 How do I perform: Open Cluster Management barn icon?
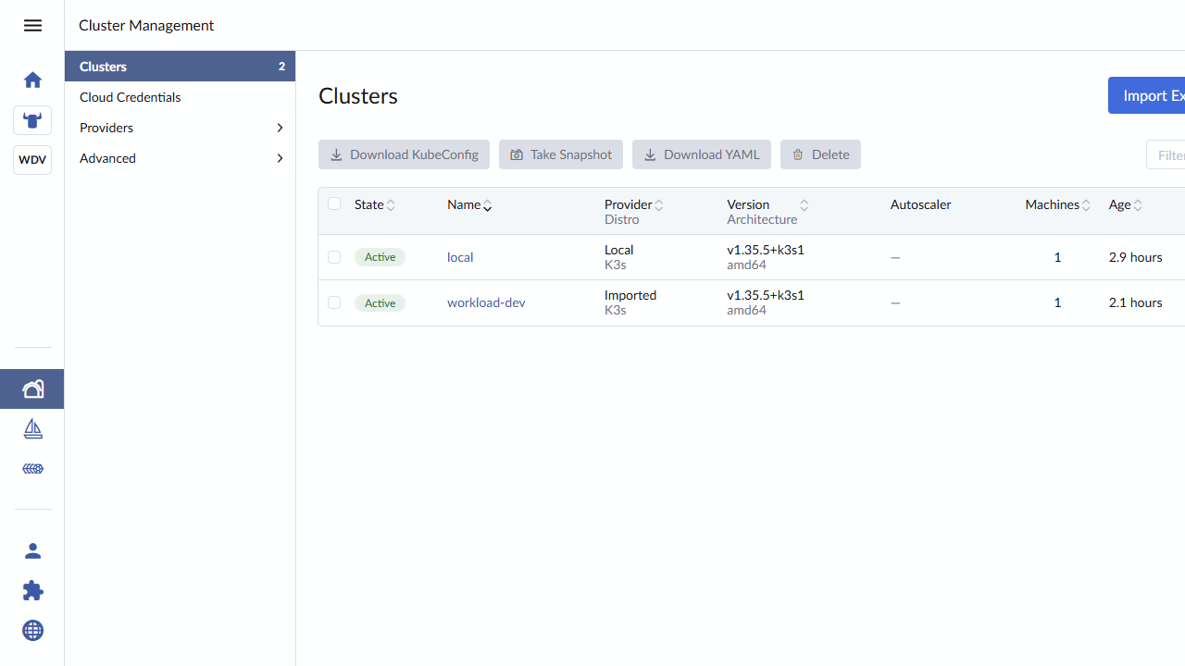click(x=32, y=388)
